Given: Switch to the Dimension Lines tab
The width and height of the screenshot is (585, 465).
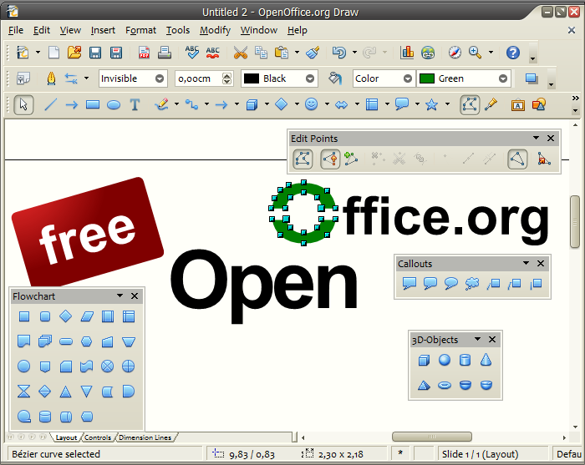Looking at the screenshot, I should point(145,437).
